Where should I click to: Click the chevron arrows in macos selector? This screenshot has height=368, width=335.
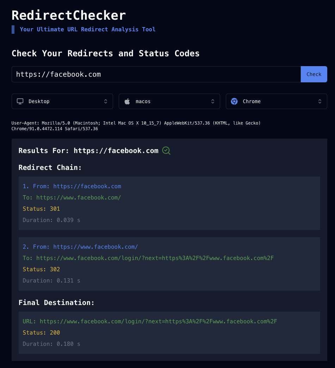[213, 101]
